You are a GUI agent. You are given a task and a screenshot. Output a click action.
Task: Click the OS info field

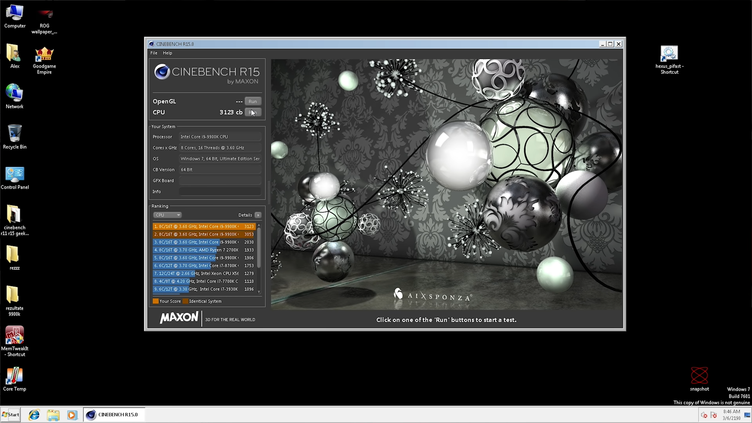(x=220, y=159)
